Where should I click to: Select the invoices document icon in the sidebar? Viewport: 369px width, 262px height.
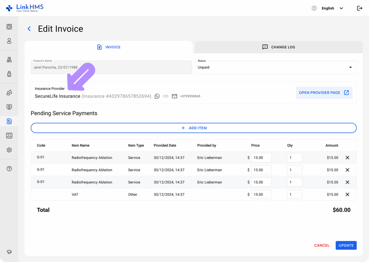pos(9,121)
